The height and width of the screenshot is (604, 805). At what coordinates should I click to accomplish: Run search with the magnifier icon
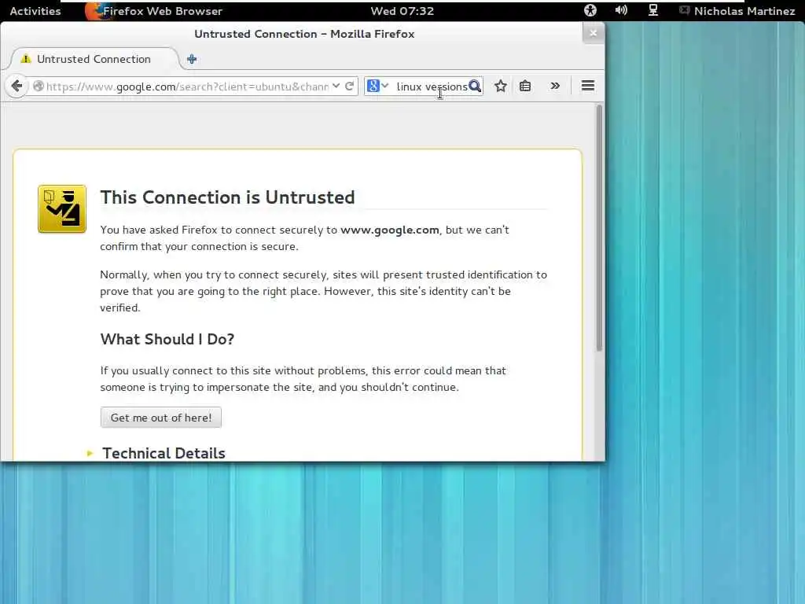click(476, 86)
